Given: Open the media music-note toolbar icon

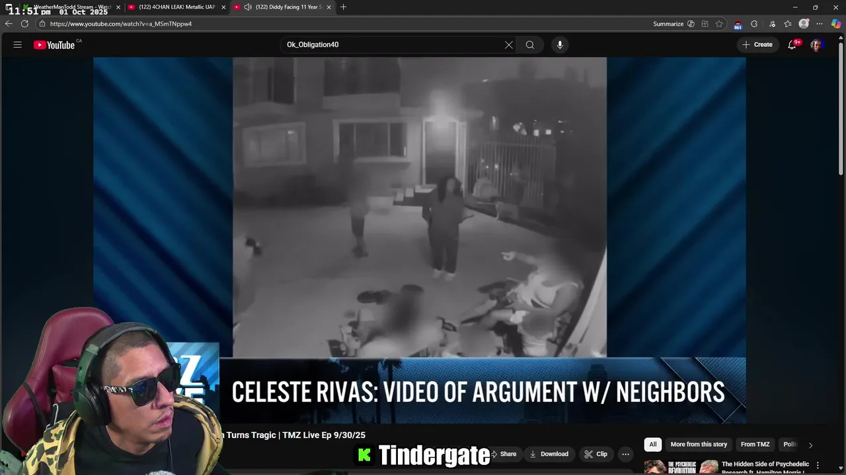Looking at the screenshot, I should point(772,24).
